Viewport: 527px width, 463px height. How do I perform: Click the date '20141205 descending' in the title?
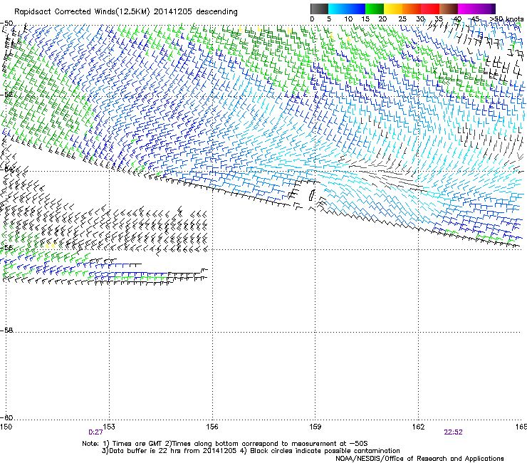pos(196,12)
